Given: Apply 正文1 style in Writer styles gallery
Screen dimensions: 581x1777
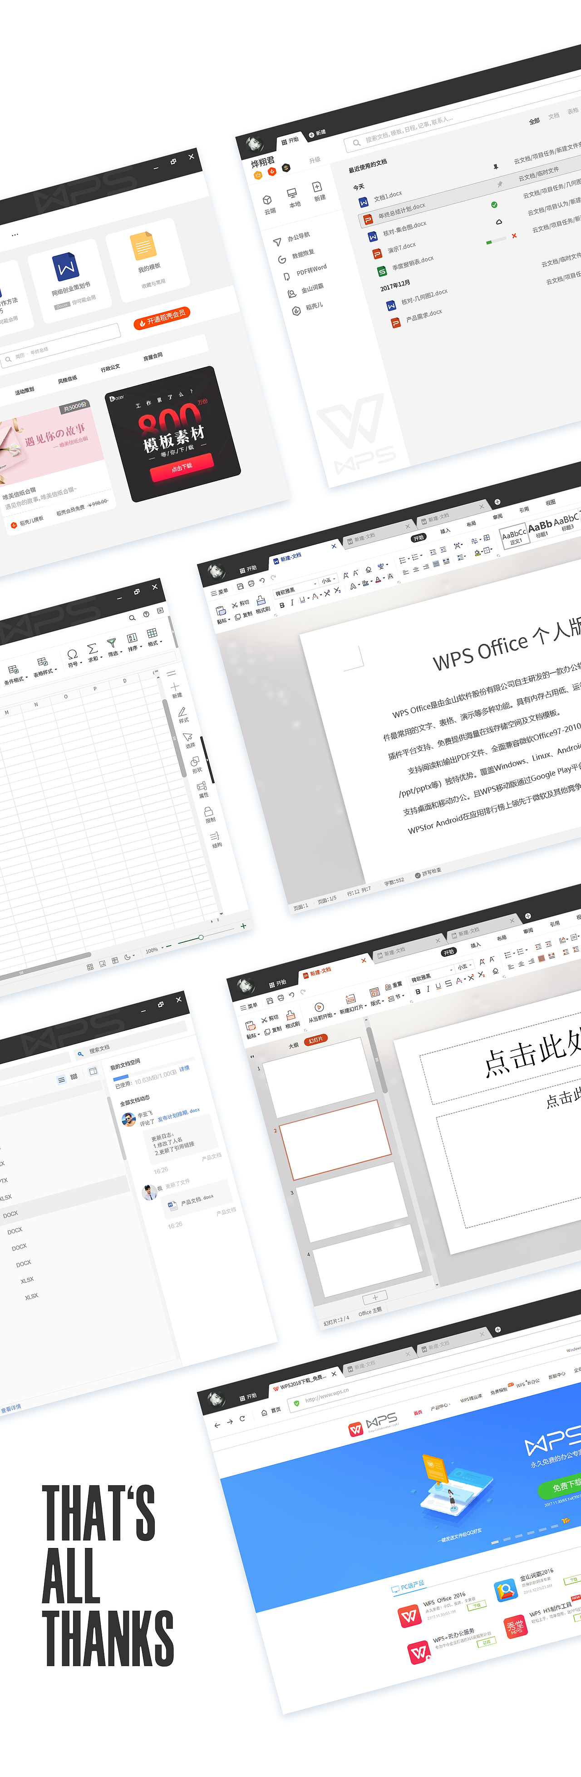Looking at the screenshot, I should (514, 537).
